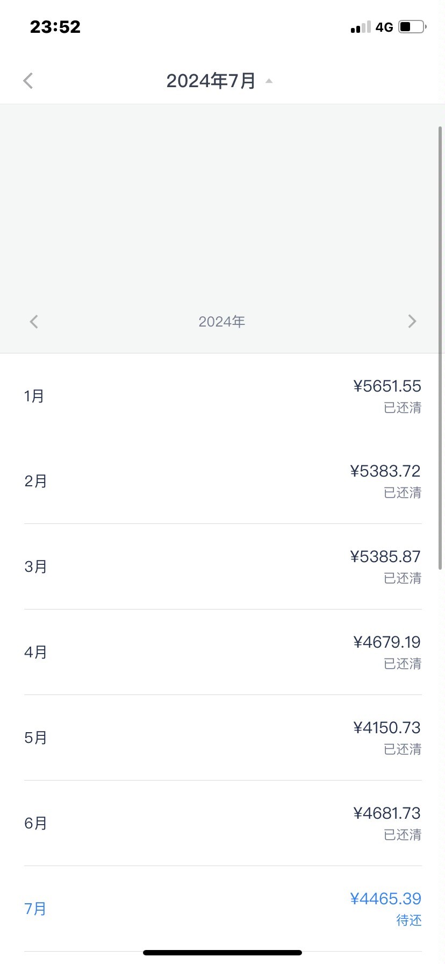The height and width of the screenshot is (964, 445).
Task: Tap the ¥4679.19 April amount
Action: (x=387, y=642)
